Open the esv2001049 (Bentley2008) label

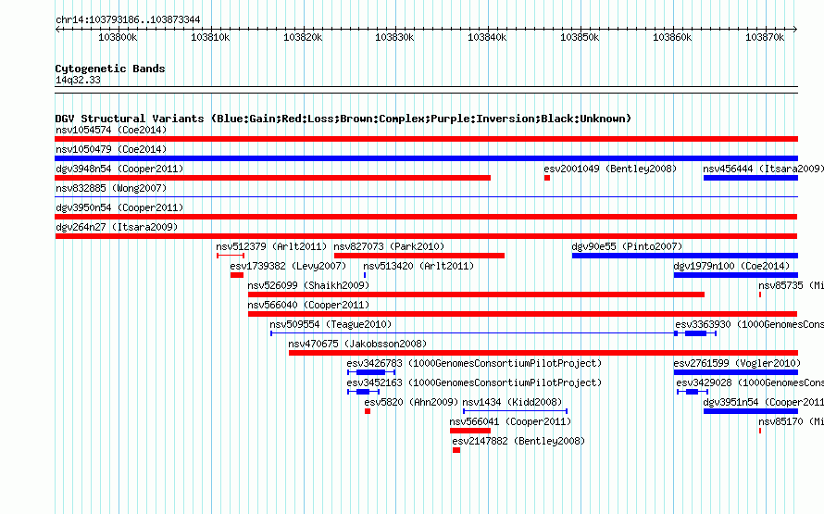(x=610, y=169)
